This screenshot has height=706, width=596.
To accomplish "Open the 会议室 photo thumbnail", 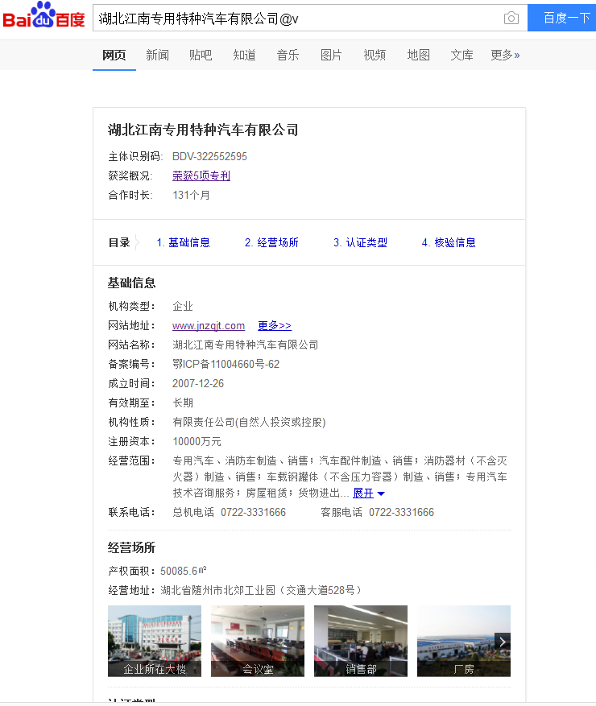I will (x=258, y=641).
